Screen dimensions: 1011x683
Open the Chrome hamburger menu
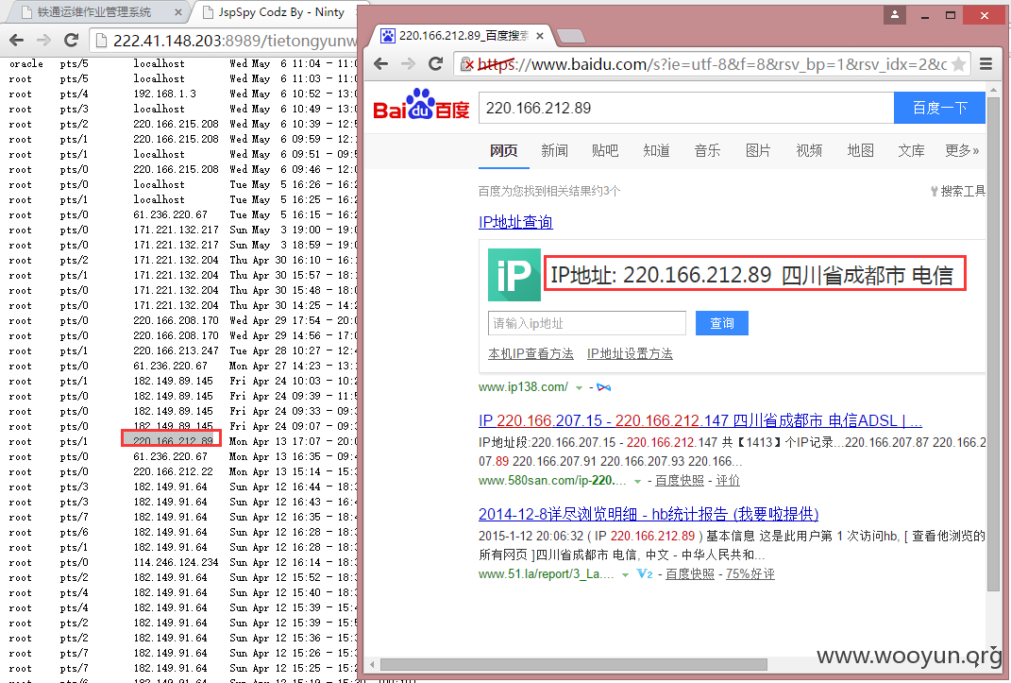[x=986, y=64]
